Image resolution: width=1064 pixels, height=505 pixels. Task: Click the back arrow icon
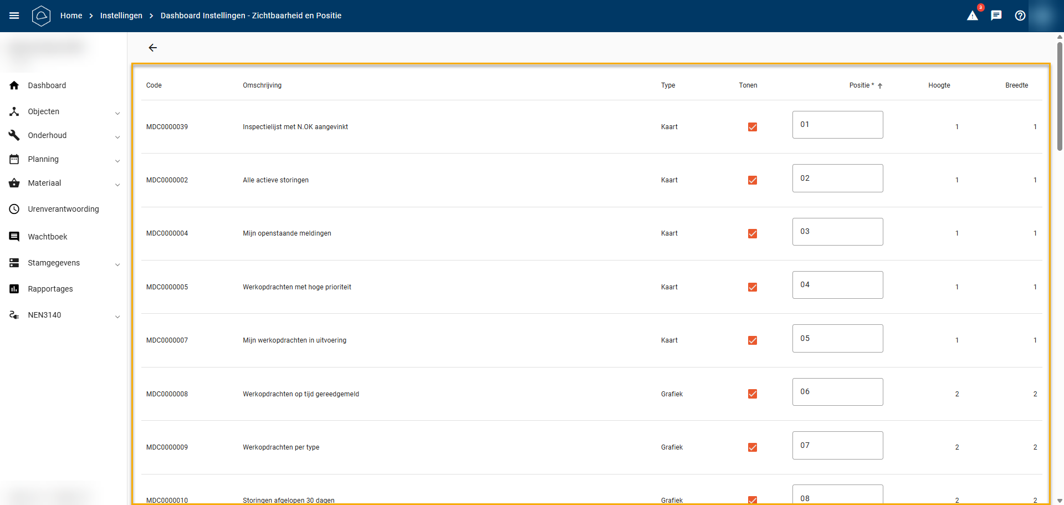click(153, 48)
